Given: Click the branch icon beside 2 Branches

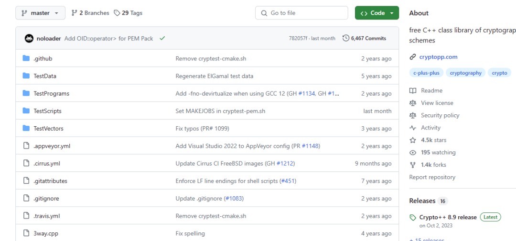Looking at the screenshot, I should coord(74,13).
